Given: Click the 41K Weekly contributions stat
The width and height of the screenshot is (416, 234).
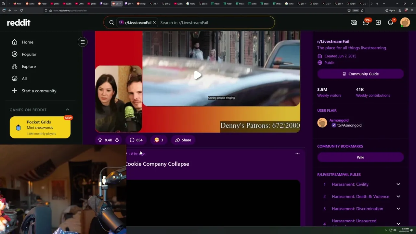Looking at the screenshot, I should 373,92.
